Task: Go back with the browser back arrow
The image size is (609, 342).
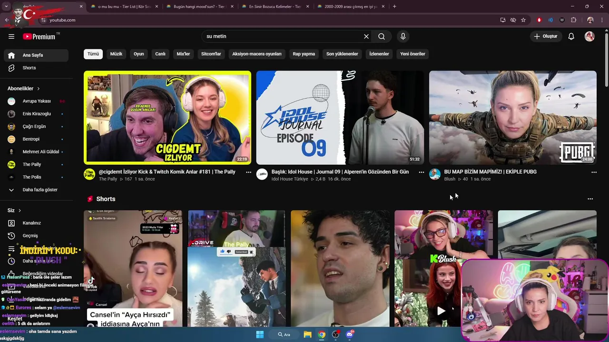Action: coord(7,20)
